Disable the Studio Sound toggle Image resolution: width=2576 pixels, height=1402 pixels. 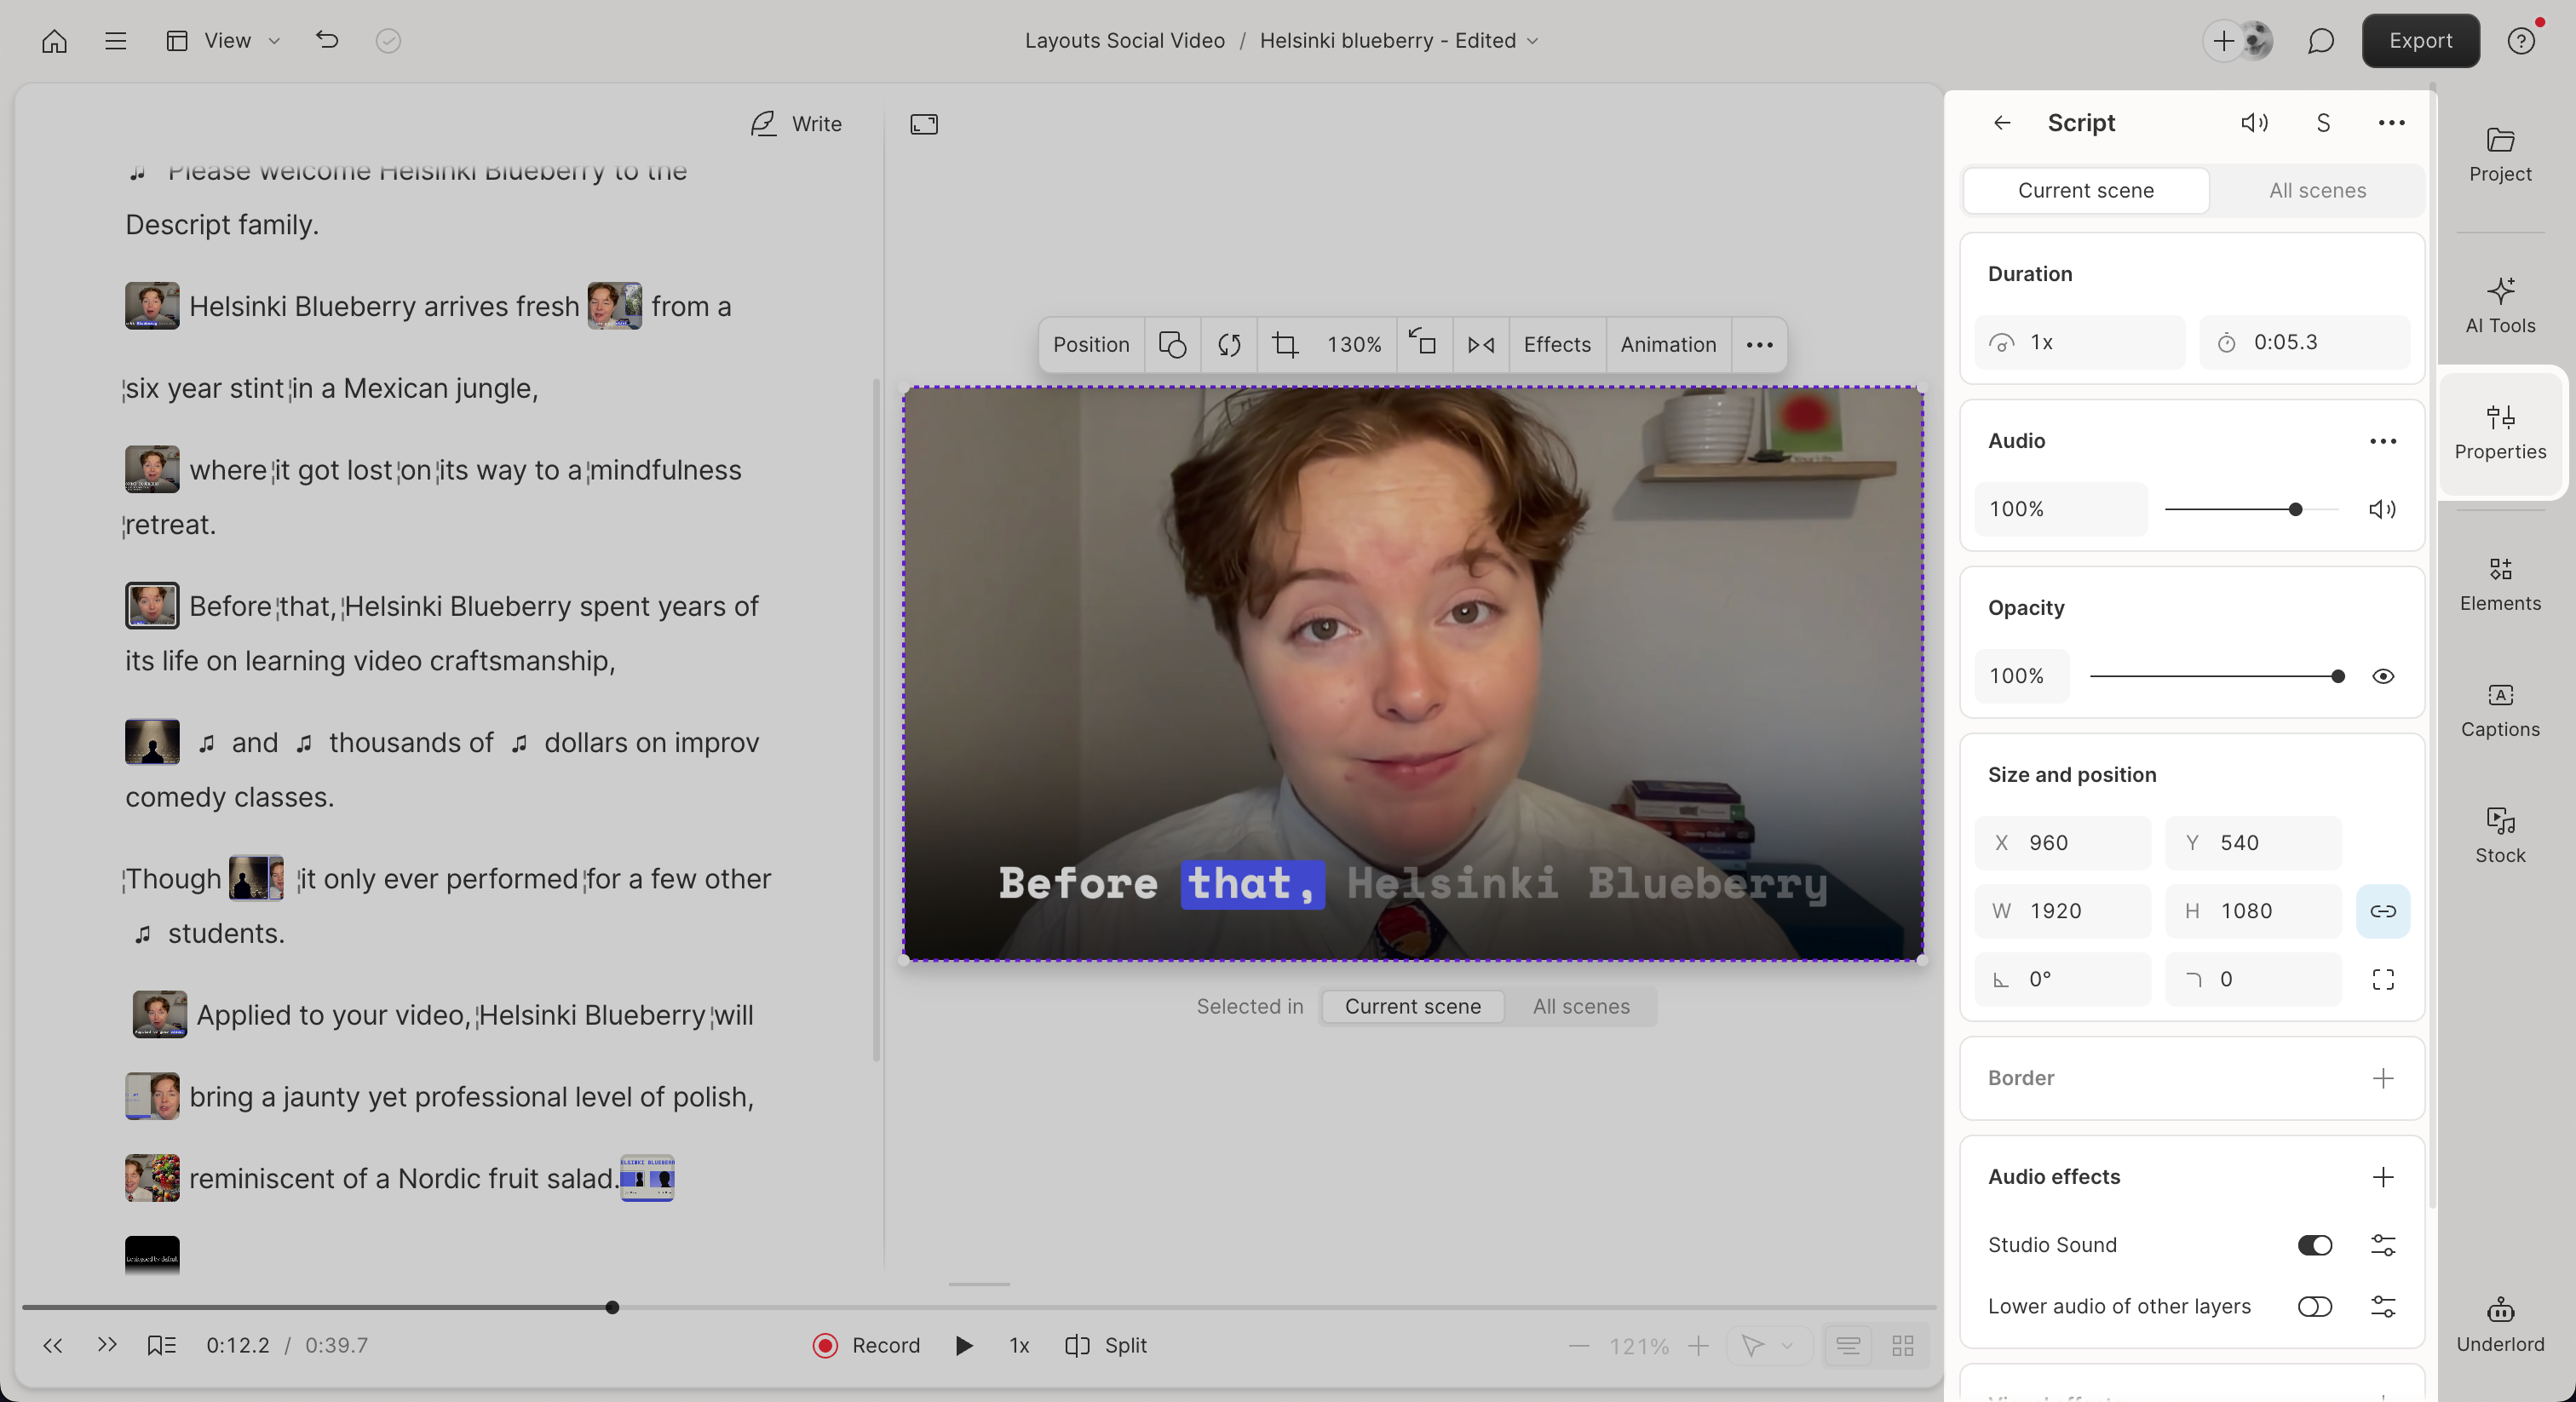[2313, 1245]
